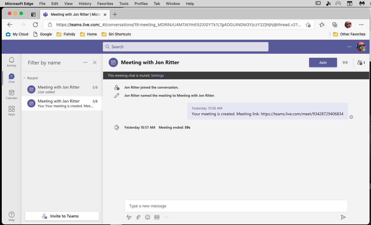This screenshot has width=371, height=225.
Task: Open the Edge Favorites list icon
Action: [322, 25]
